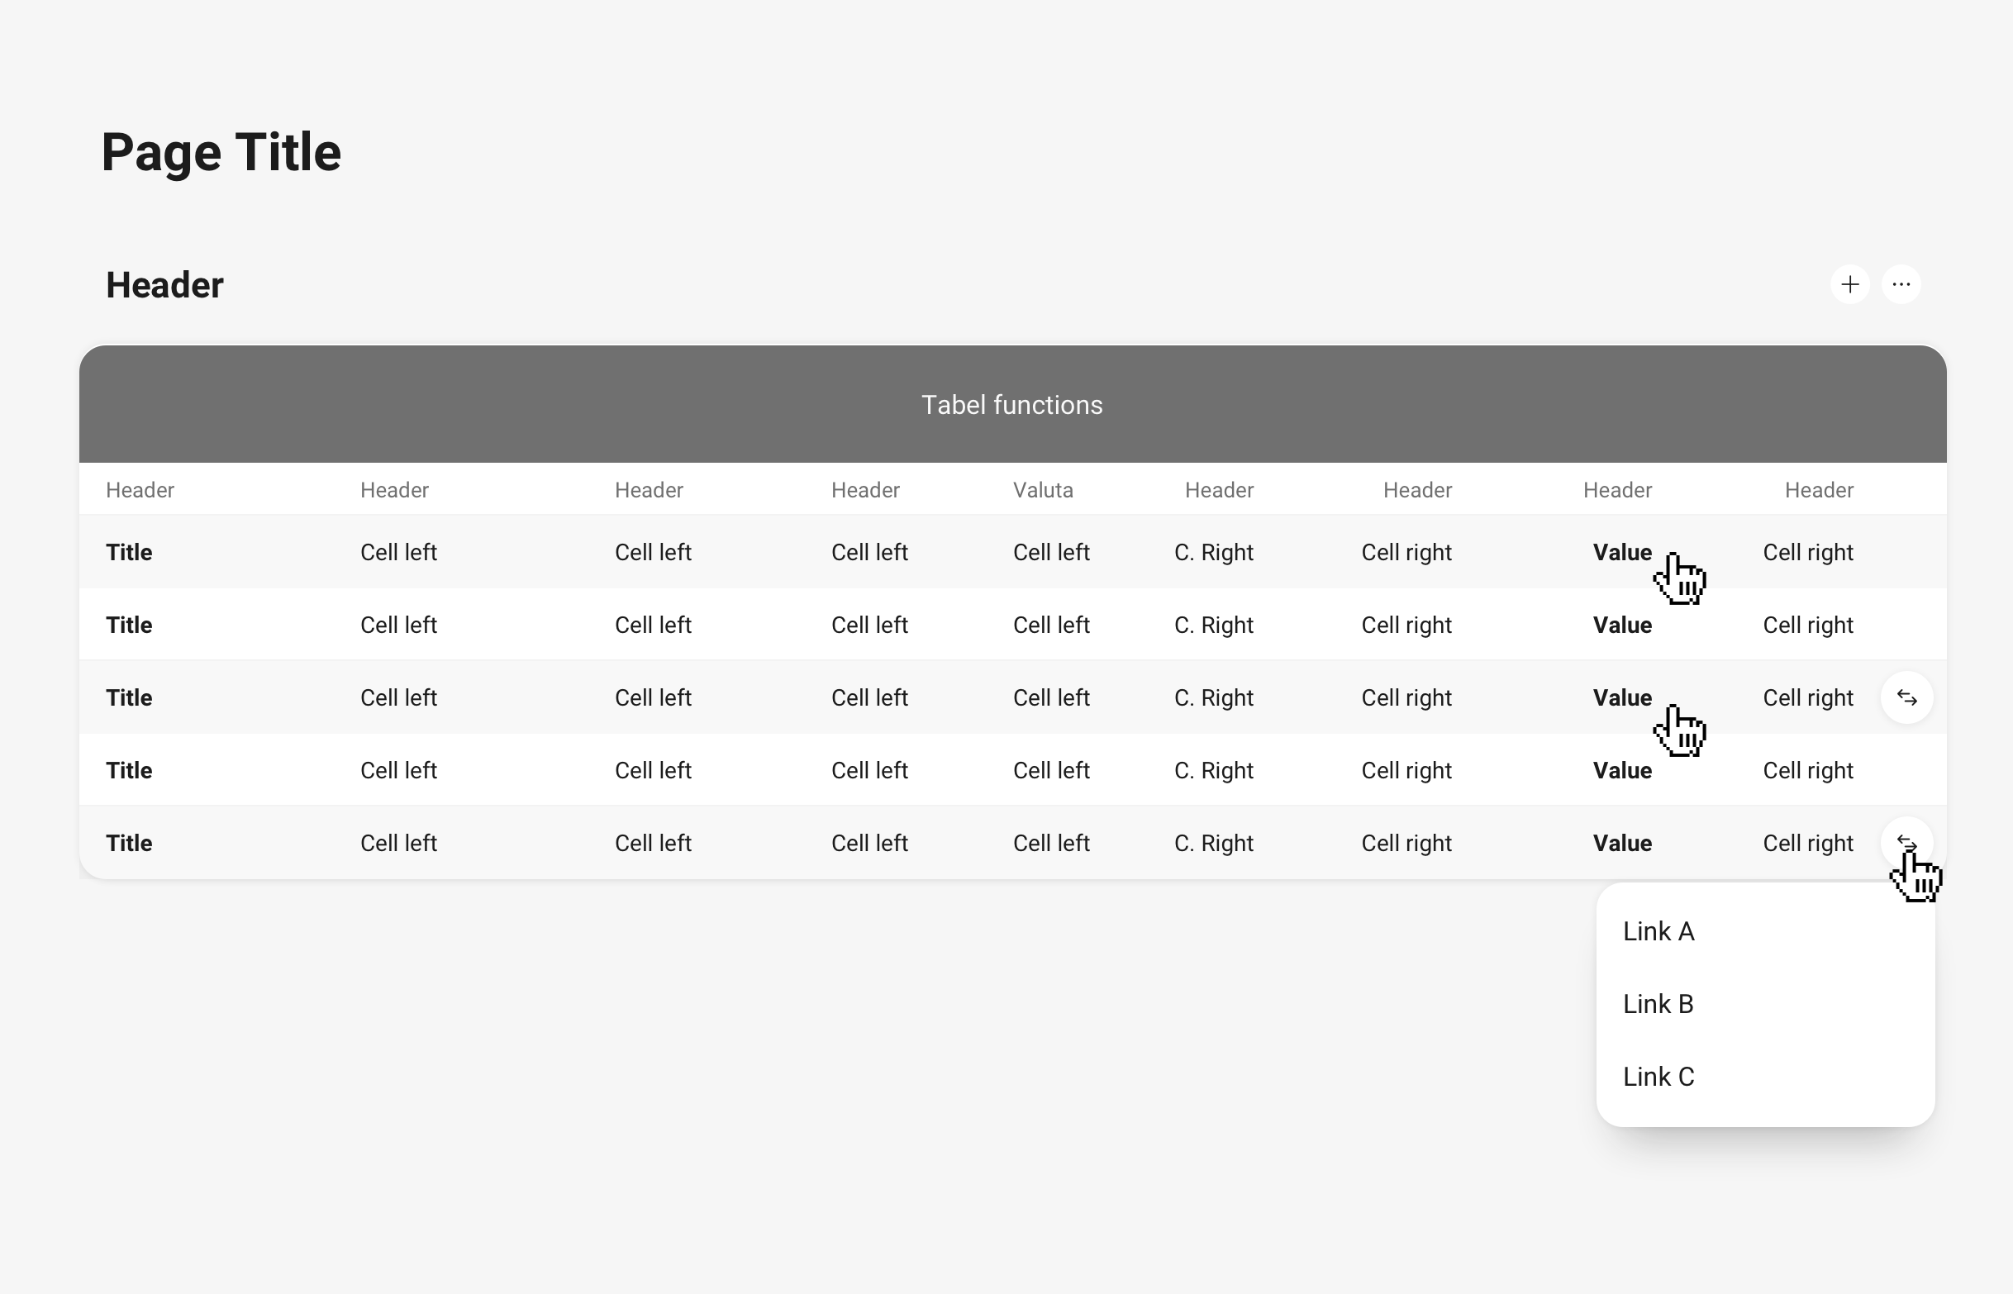Click the cursor-highlighted Value in first row
The width and height of the screenshot is (2013, 1294).
pyautogui.click(x=1620, y=552)
